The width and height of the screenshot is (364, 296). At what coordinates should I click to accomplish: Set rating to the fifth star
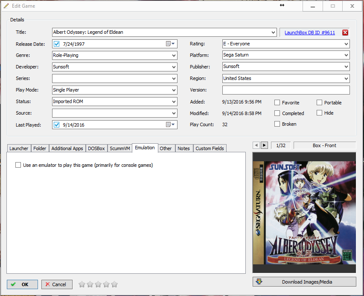tap(114, 284)
